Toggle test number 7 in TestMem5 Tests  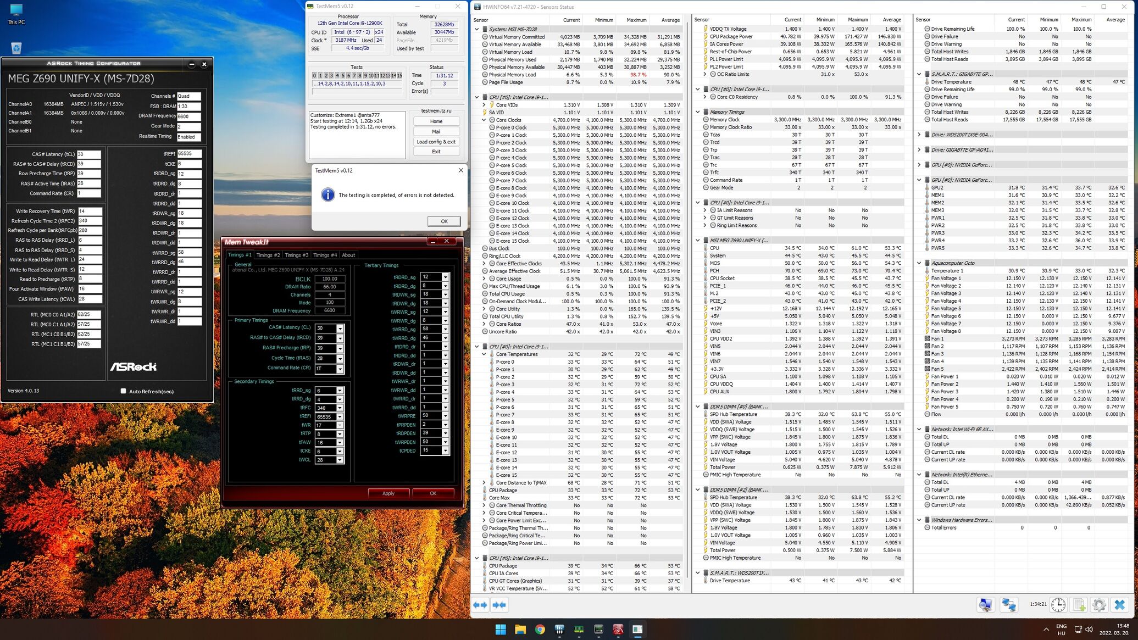[354, 76]
